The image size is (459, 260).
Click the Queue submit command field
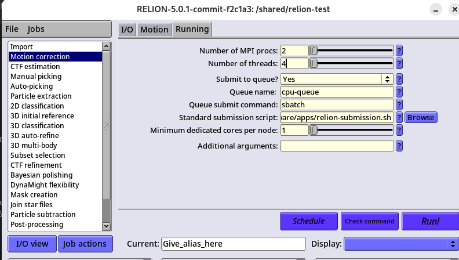click(337, 104)
